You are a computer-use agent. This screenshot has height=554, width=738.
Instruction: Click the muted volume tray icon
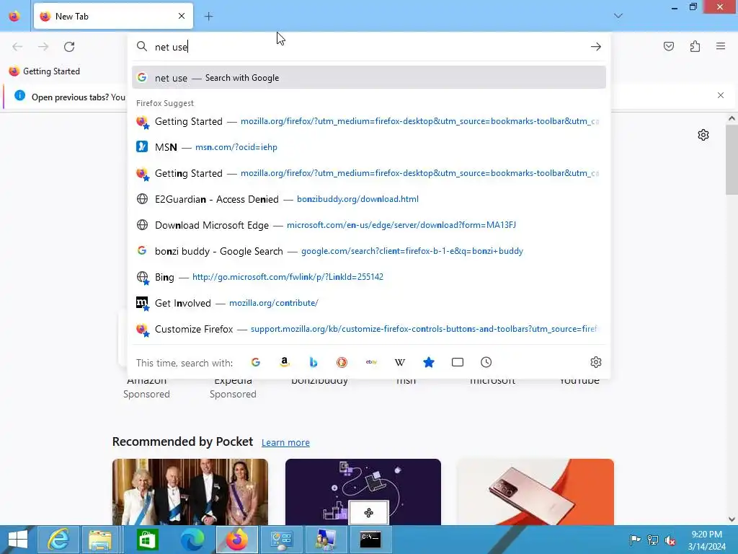[670, 540]
